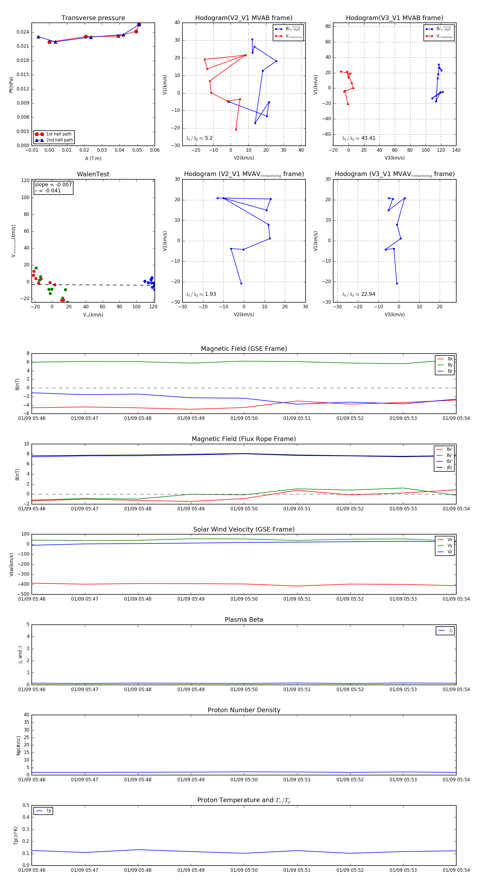Click 'V remaining' legend in V2_V1 MVAB hodogram
Viewport: 488px width, 894px height.
click(288, 36)
